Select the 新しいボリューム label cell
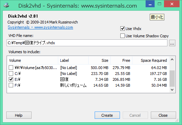 tap(73, 85)
